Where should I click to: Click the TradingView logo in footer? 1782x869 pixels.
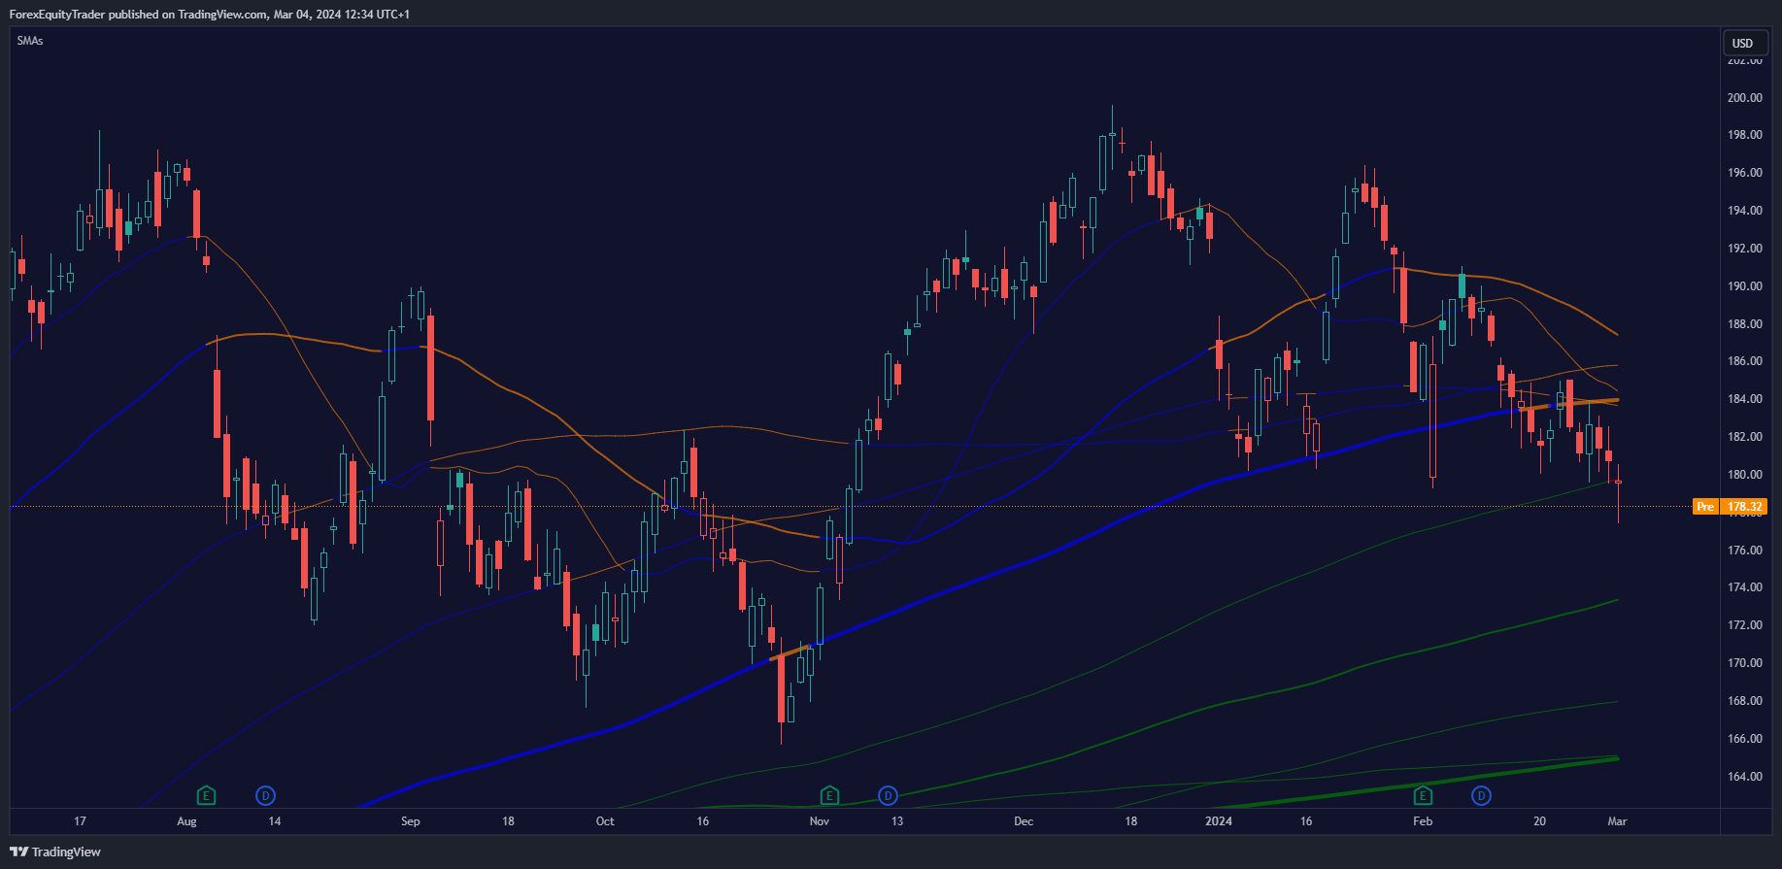point(55,852)
